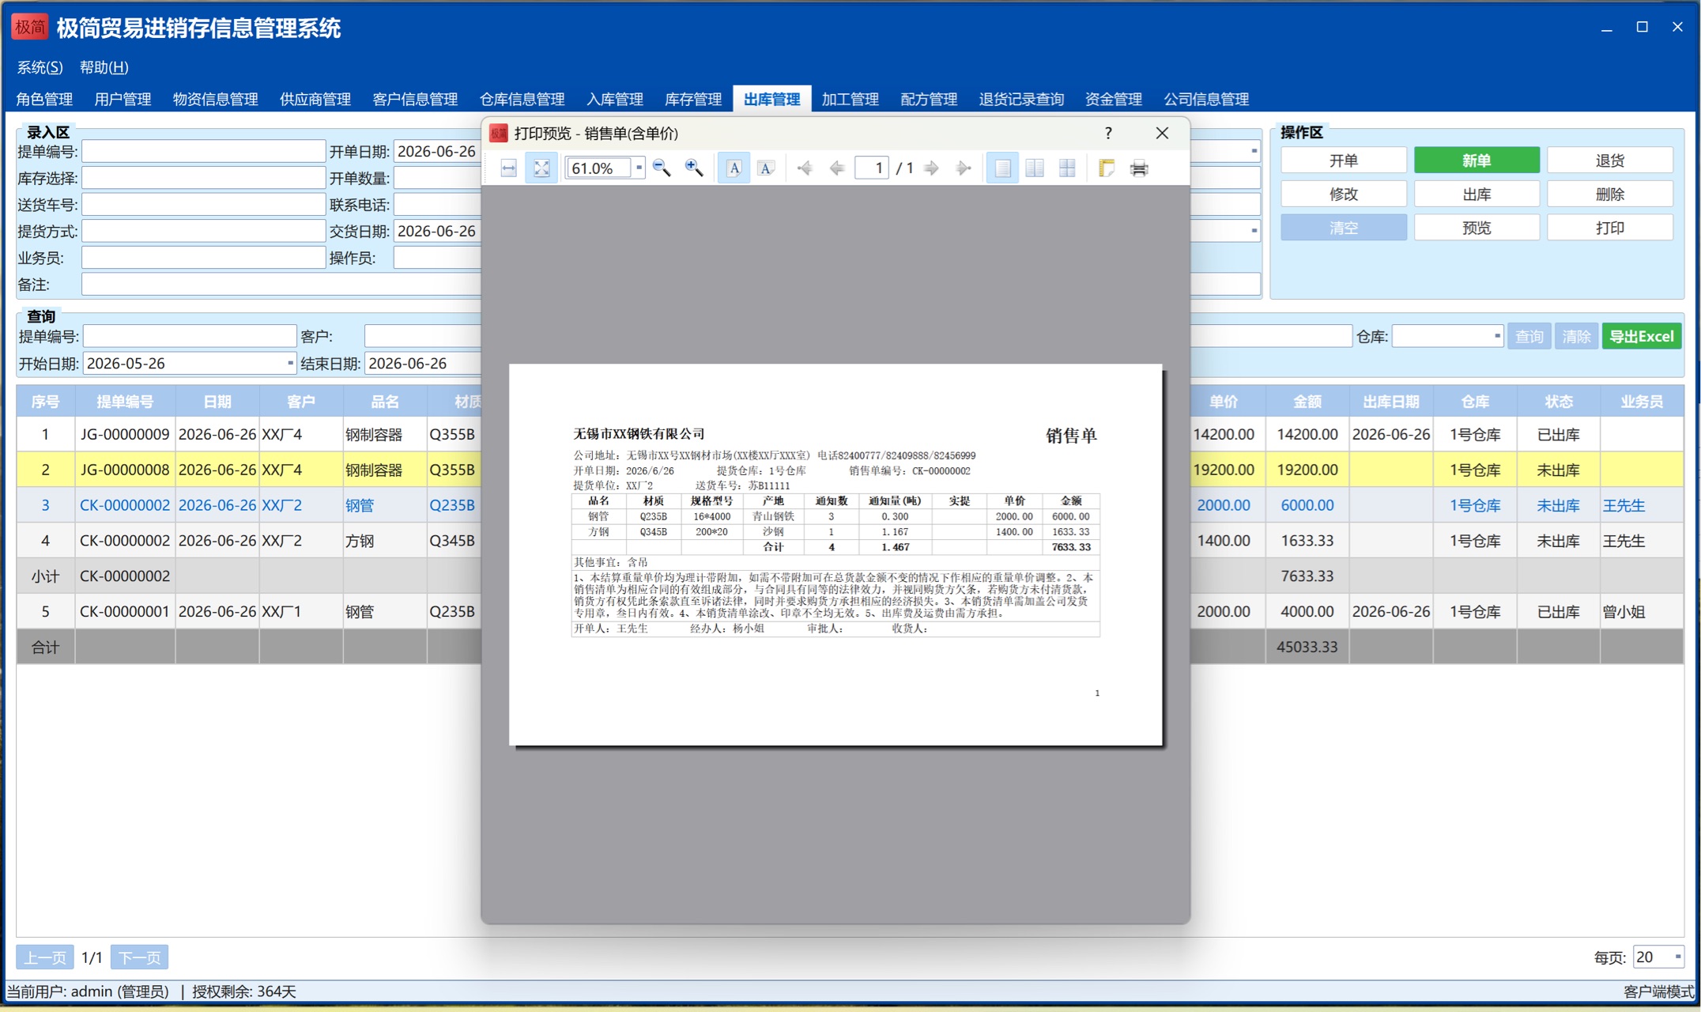
Task: Click the 导出Excel button
Action: click(1642, 336)
